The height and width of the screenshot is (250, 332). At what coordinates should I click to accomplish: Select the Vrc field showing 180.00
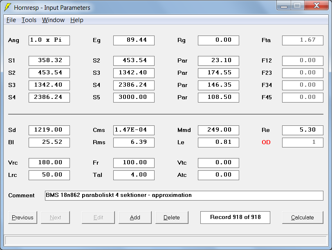tap(49, 163)
